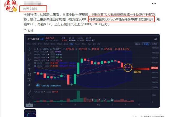Select the crosshair cursor tool
The image size is (169, 117).
tap(29, 49)
